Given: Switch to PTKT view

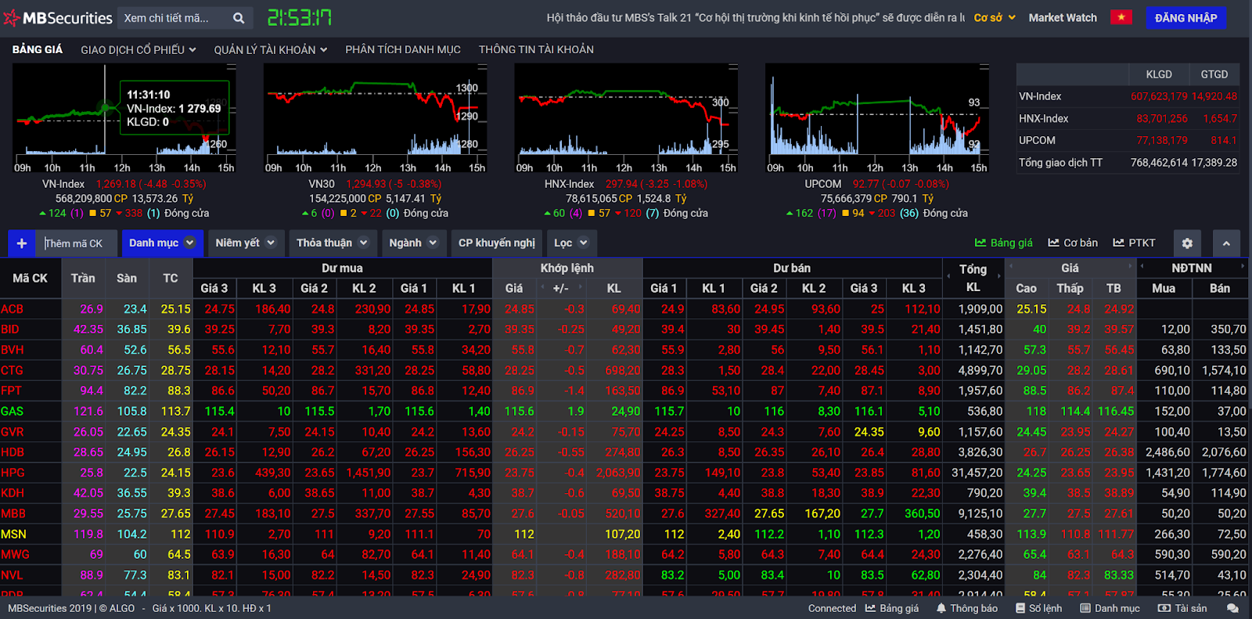Looking at the screenshot, I should click(1134, 243).
